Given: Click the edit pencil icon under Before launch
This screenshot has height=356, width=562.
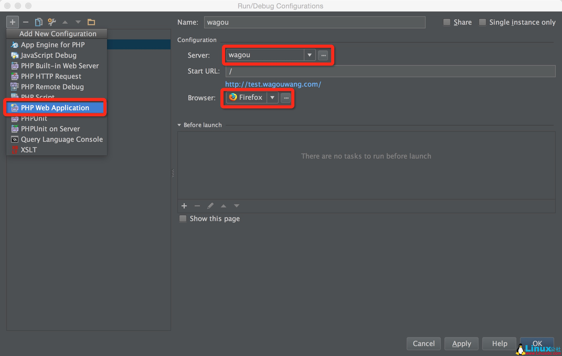Looking at the screenshot, I should coord(210,206).
